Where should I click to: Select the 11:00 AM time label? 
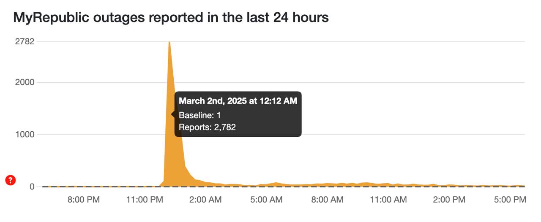(x=388, y=200)
